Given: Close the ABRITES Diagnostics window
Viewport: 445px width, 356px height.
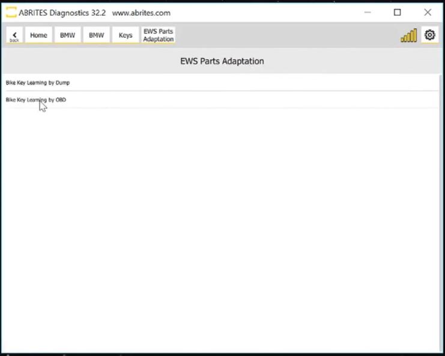Looking at the screenshot, I should (428, 13).
